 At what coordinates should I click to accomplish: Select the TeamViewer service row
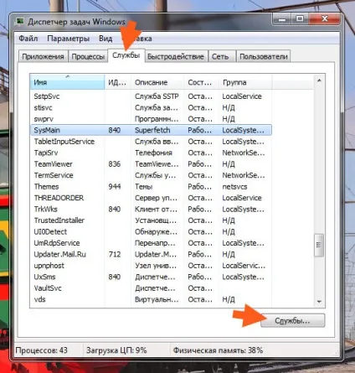(x=151, y=164)
